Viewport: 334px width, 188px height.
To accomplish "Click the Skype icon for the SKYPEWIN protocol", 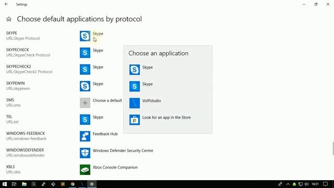I will tap(85, 86).
